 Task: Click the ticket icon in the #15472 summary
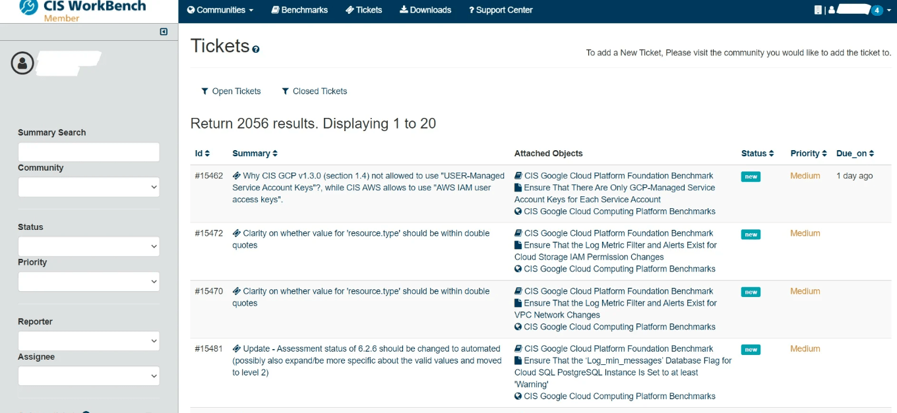[x=236, y=233]
